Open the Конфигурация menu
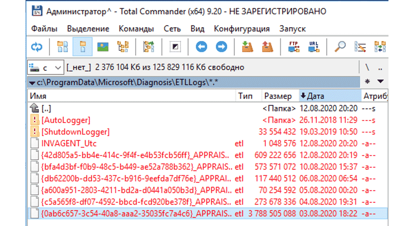The width and height of the screenshot is (414, 226). (242, 29)
